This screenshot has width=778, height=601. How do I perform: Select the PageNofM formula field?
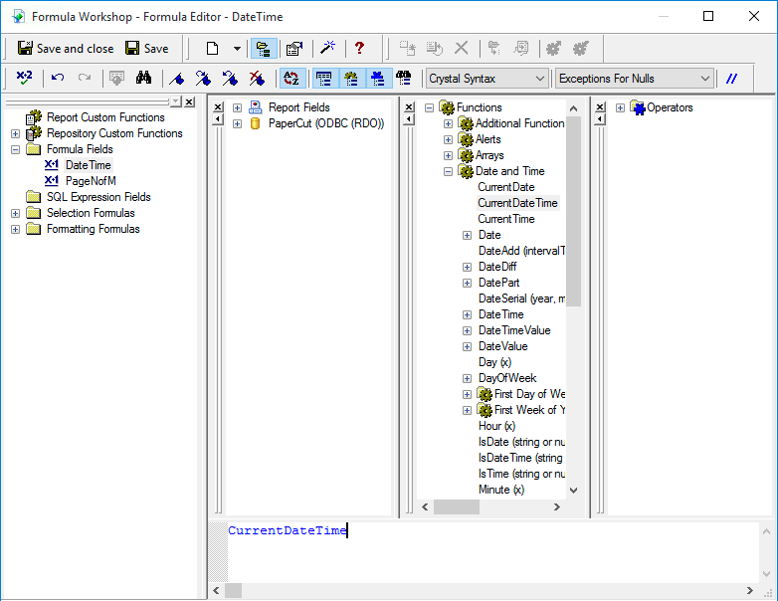[91, 181]
